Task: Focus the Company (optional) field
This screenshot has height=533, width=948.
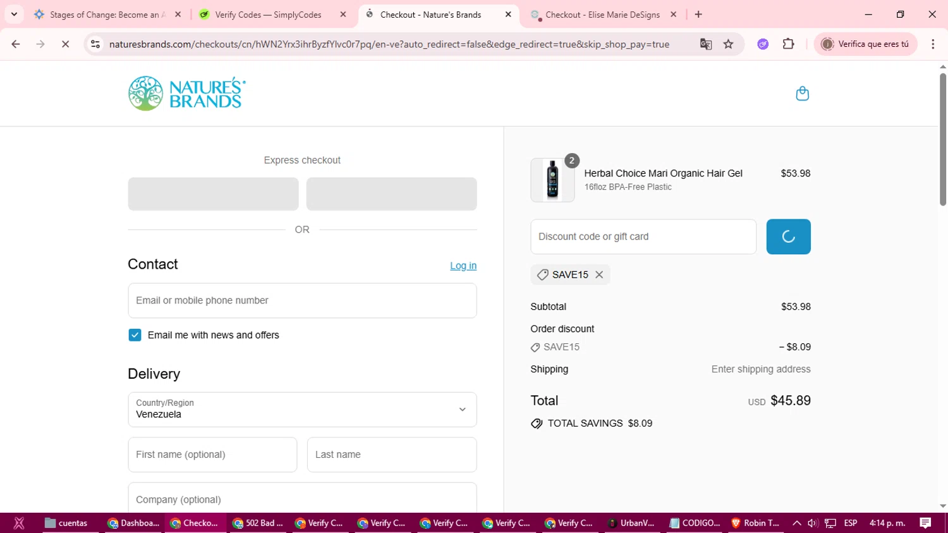Action: (302, 498)
